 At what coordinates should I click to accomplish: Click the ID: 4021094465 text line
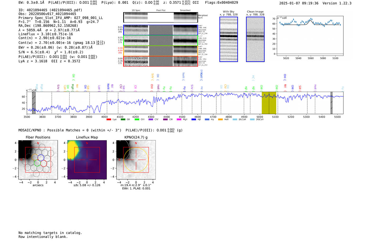[x=50, y=10]
